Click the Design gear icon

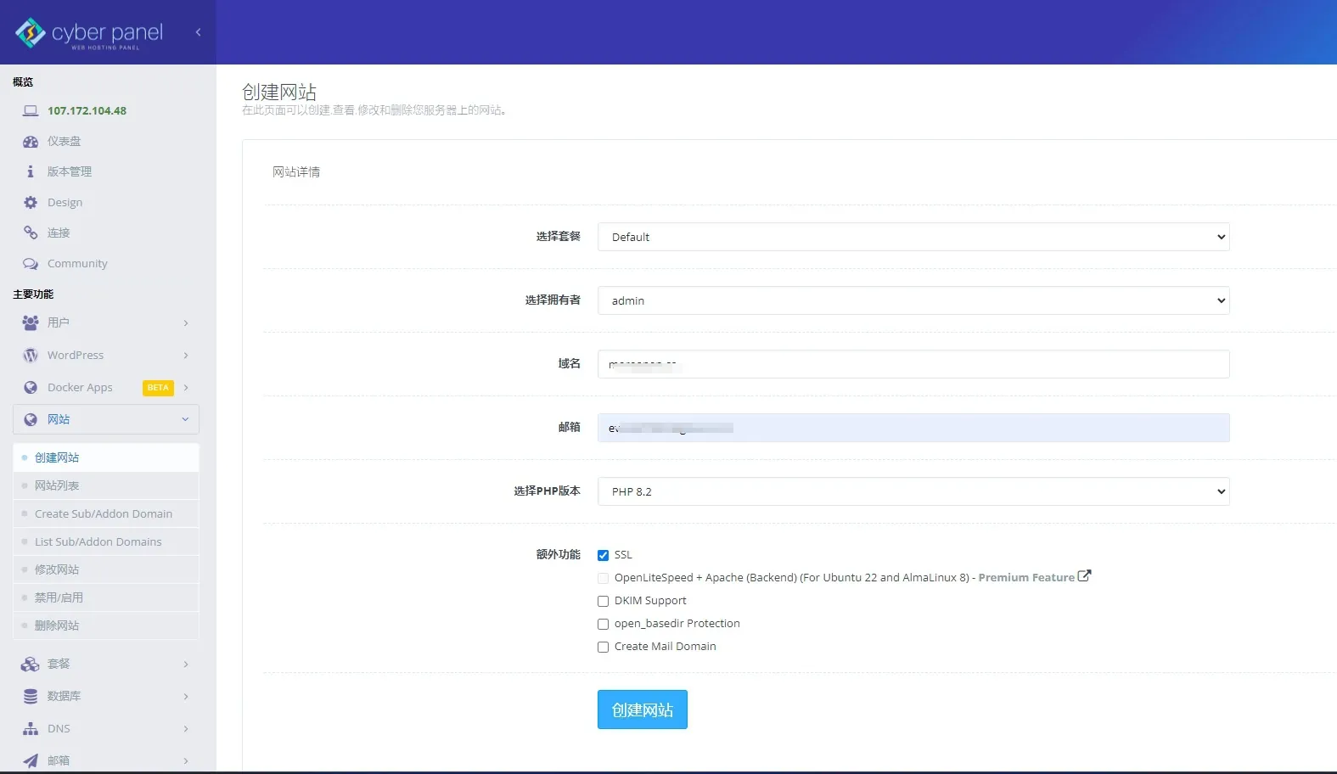coord(31,203)
